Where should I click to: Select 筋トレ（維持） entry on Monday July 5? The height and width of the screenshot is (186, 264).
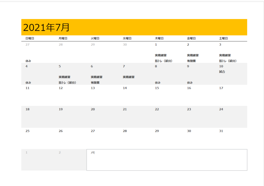67,83
